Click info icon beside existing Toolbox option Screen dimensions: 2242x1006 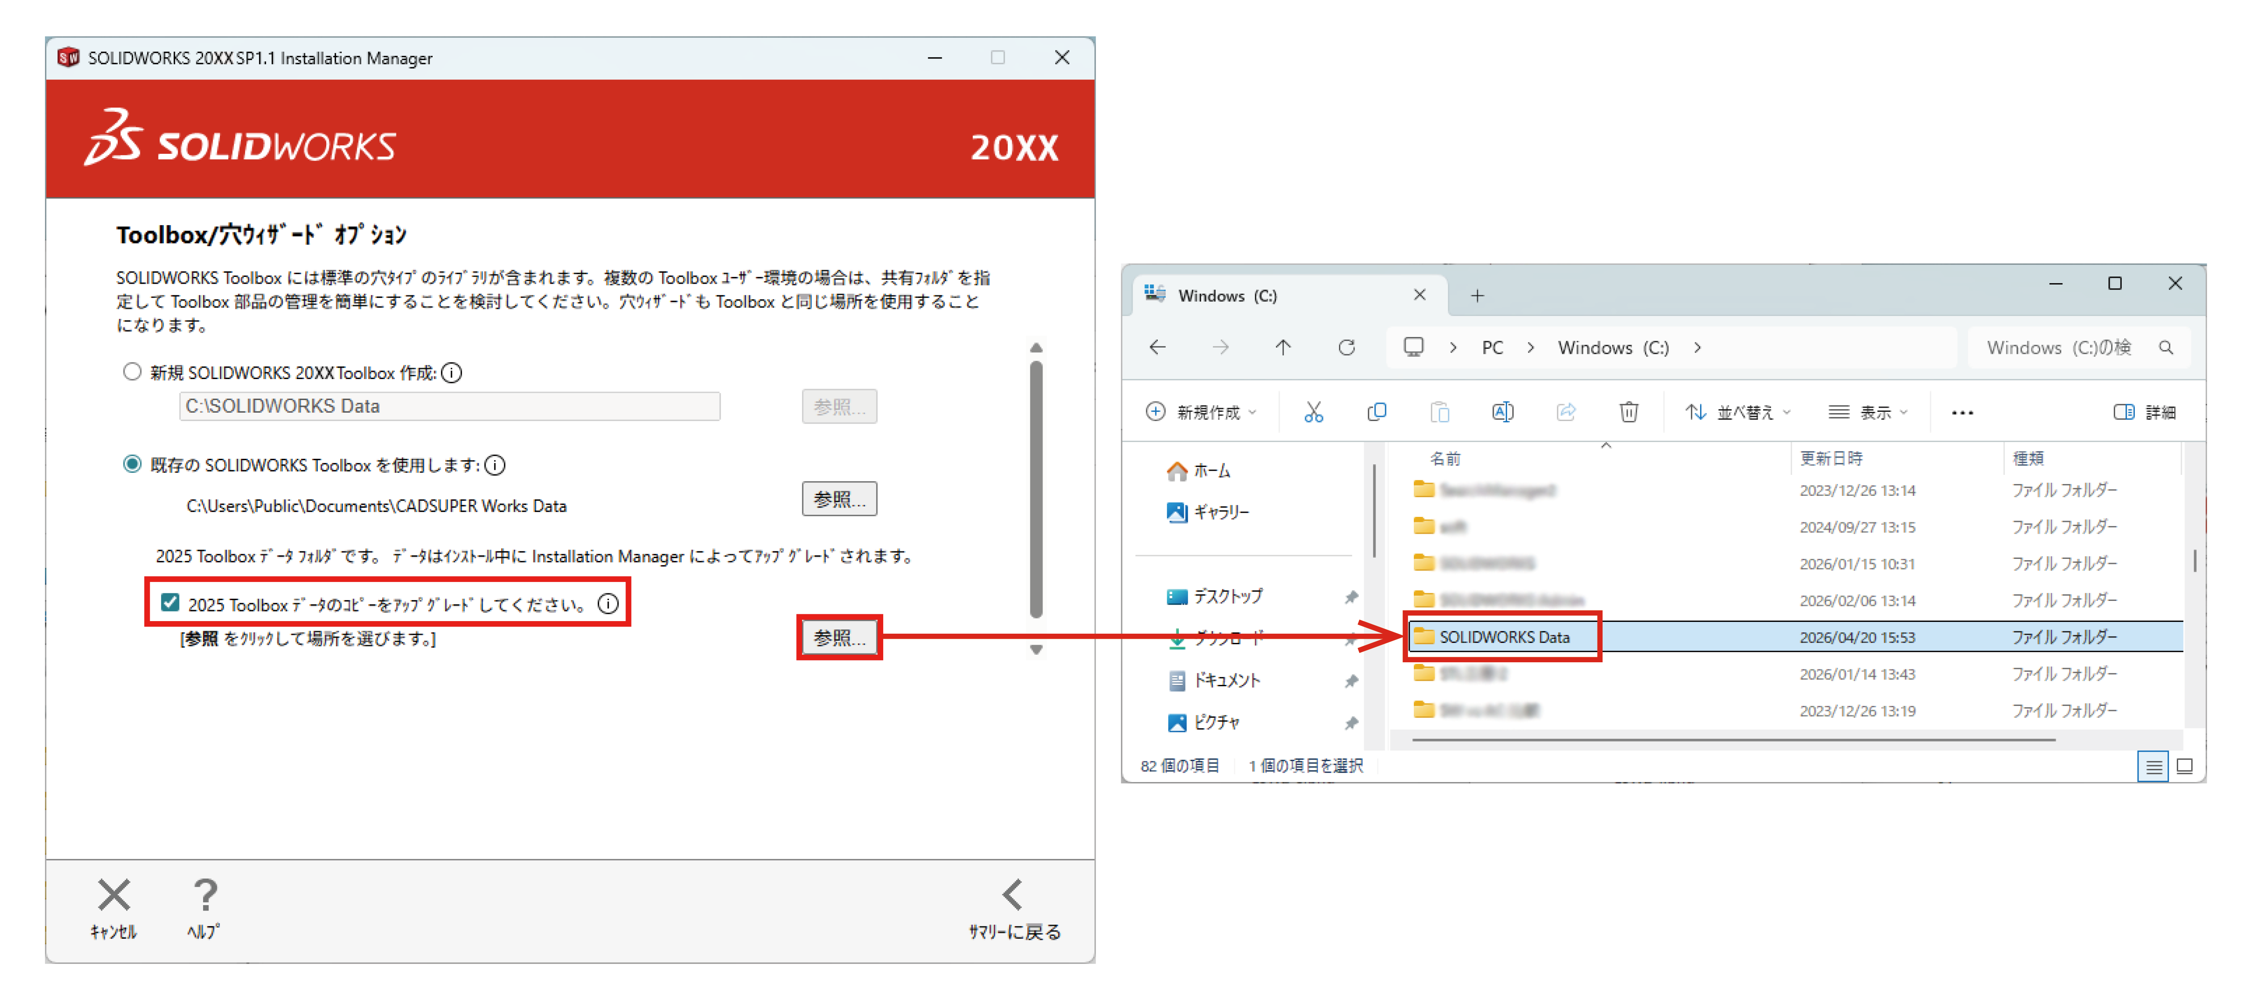click(x=495, y=465)
